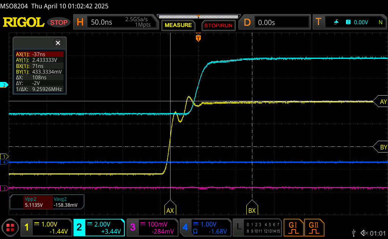Image resolution: width=388 pixels, height=239 pixels.
Task: Toggle channel 4 with 1.00V scale
Action: point(205,227)
